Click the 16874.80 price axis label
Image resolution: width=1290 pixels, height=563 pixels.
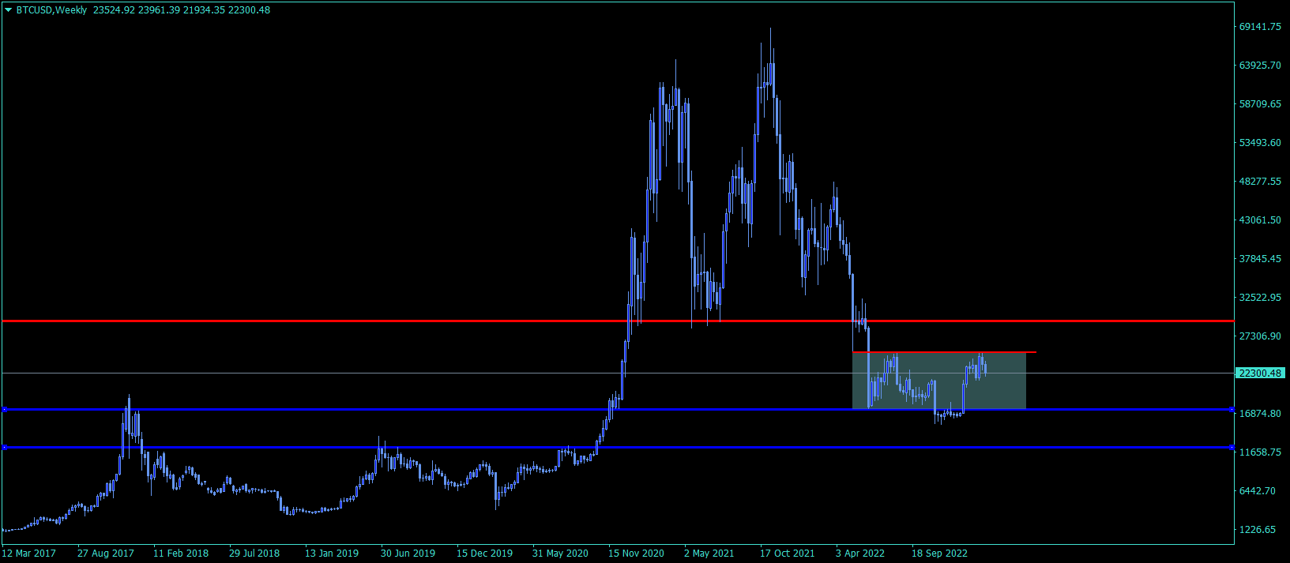[1260, 414]
